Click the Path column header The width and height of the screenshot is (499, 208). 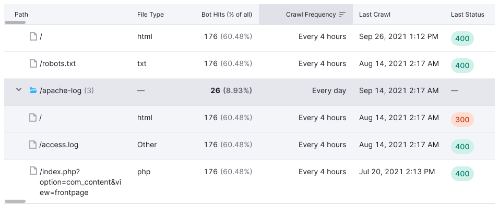[21, 15]
